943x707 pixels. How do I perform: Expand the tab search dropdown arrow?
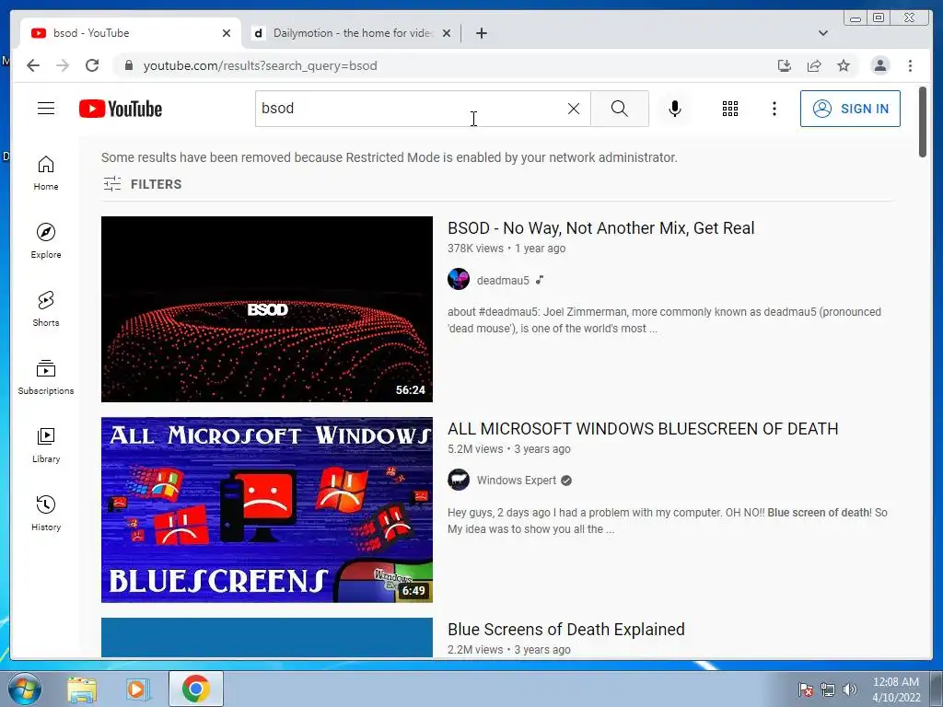(x=823, y=33)
